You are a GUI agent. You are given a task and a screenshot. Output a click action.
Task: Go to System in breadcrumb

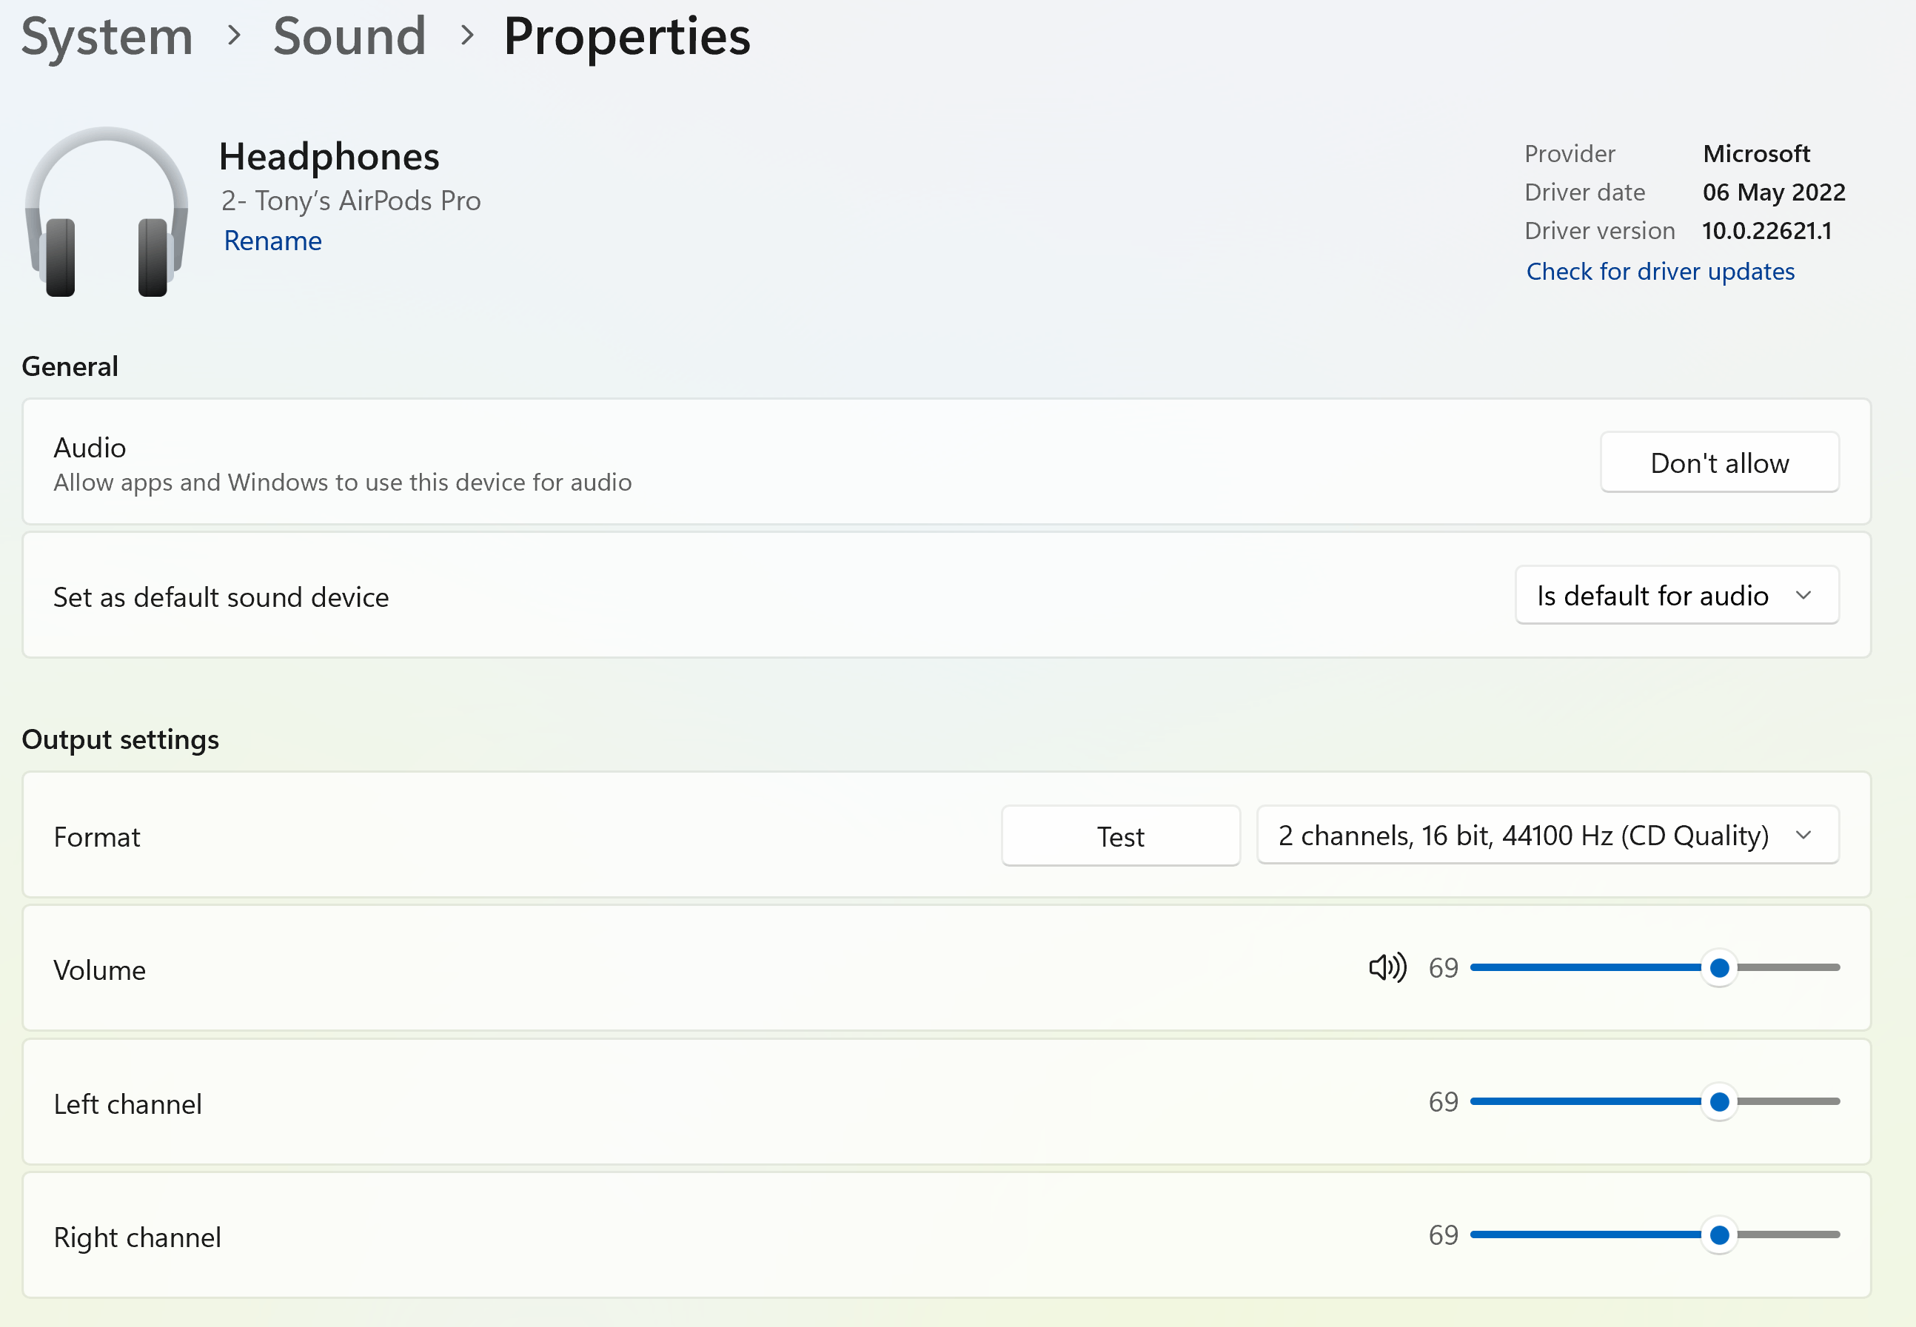click(107, 36)
